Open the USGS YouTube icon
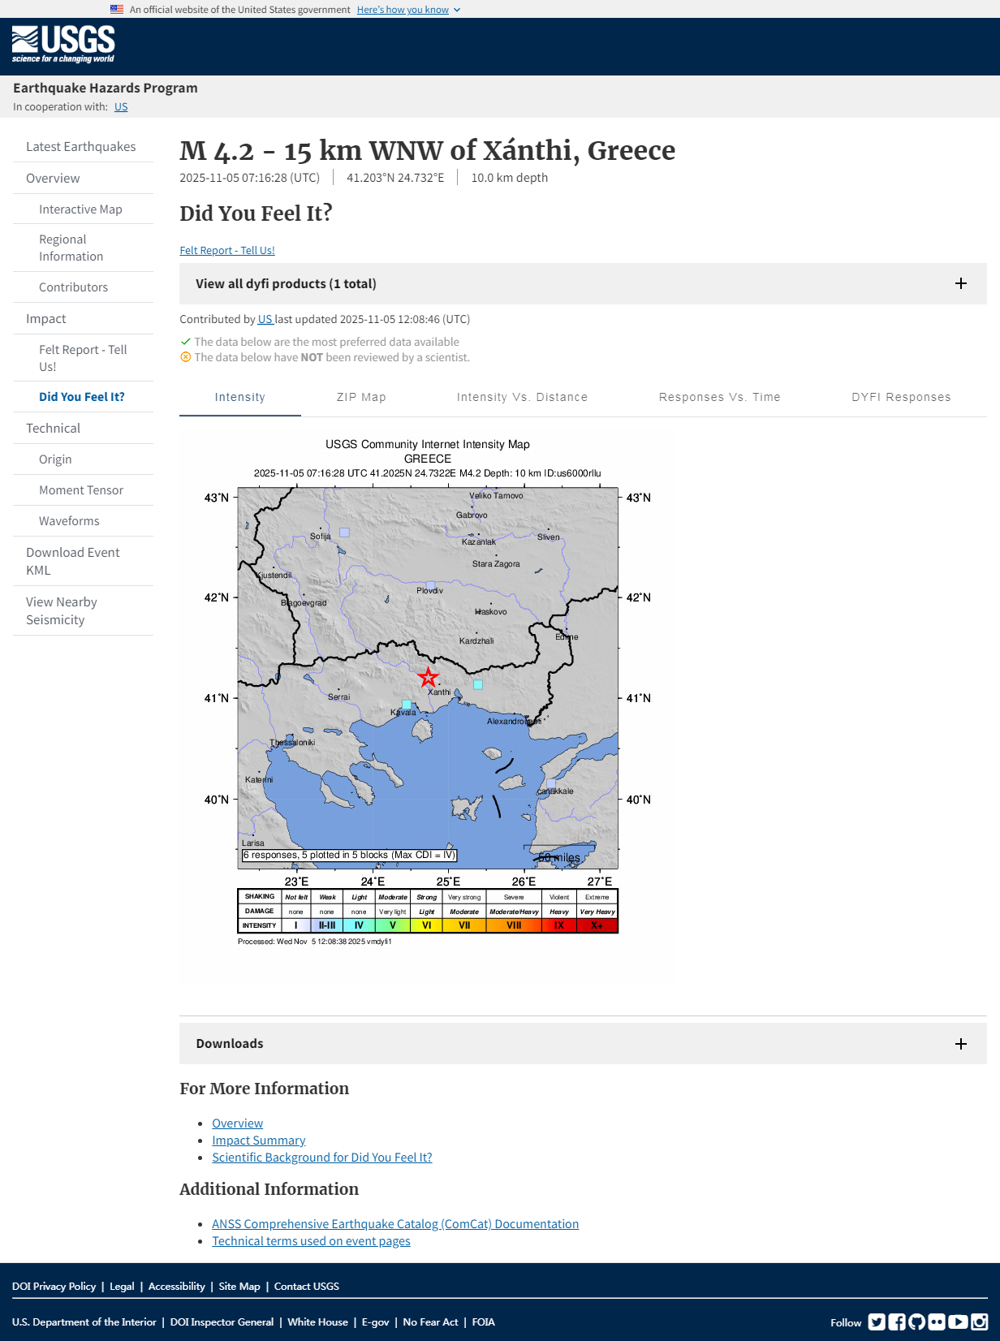Image resolution: width=1000 pixels, height=1341 pixels. [x=958, y=1322]
